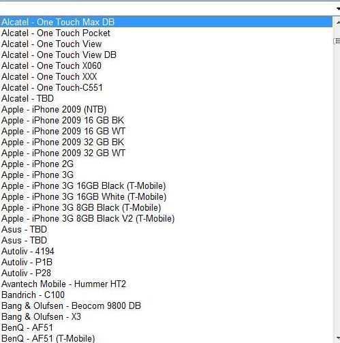Screen dimensions: 340x343
Task: Click the scrollbar down arrow
Action: click(337, 338)
